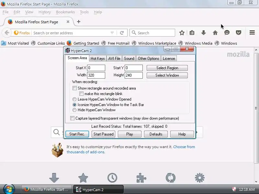The image size is (259, 194).
Task: Open the Firefox View menu
Action: pyautogui.click(x=29, y=12)
